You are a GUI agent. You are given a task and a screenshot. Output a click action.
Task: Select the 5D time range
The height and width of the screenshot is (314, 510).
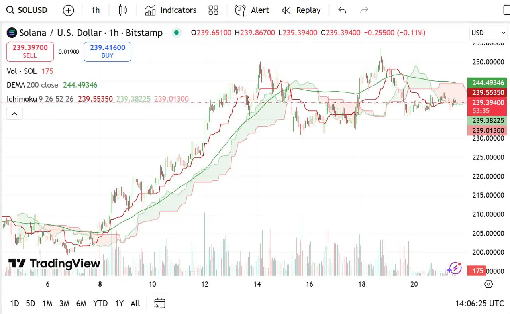click(31, 303)
